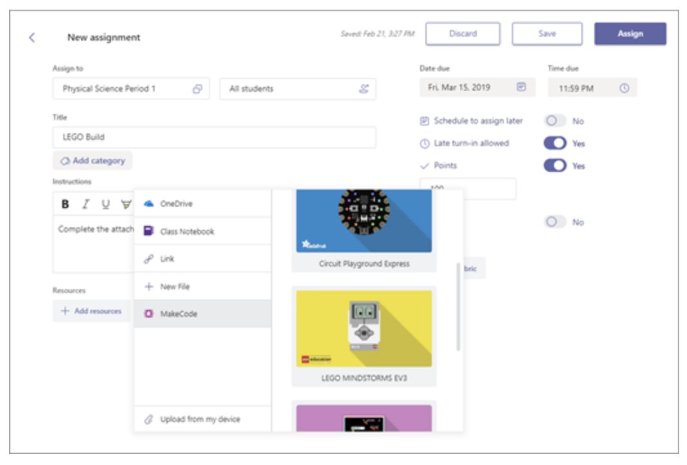Open the Fri, Mar 15, 2019 date picker
687x465 pixels.
click(x=477, y=87)
